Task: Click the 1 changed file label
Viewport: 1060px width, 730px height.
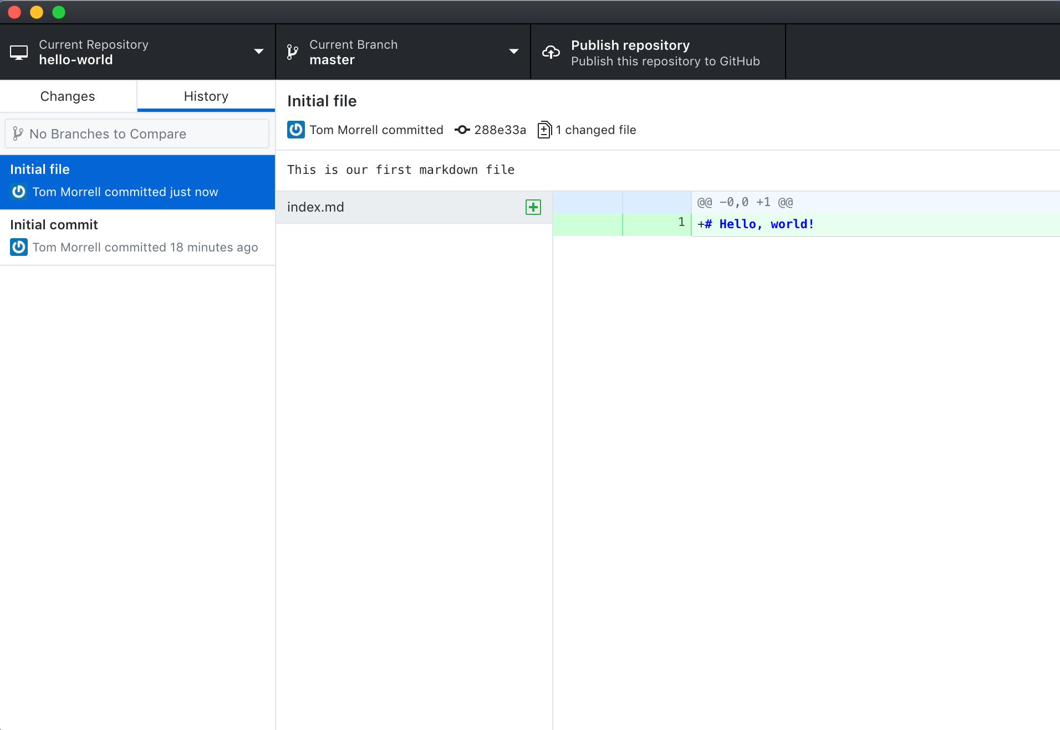Action: click(x=596, y=130)
